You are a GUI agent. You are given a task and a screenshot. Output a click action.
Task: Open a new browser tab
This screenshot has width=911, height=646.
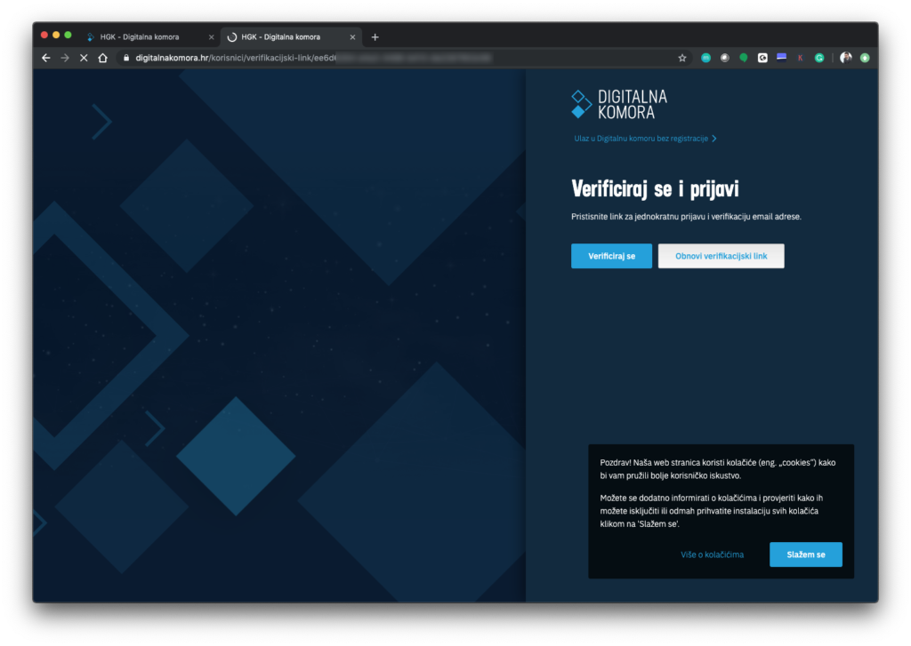[375, 37]
